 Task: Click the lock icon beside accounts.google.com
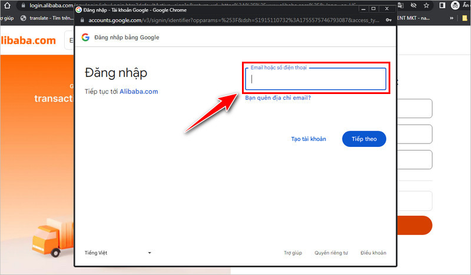[82, 21]
